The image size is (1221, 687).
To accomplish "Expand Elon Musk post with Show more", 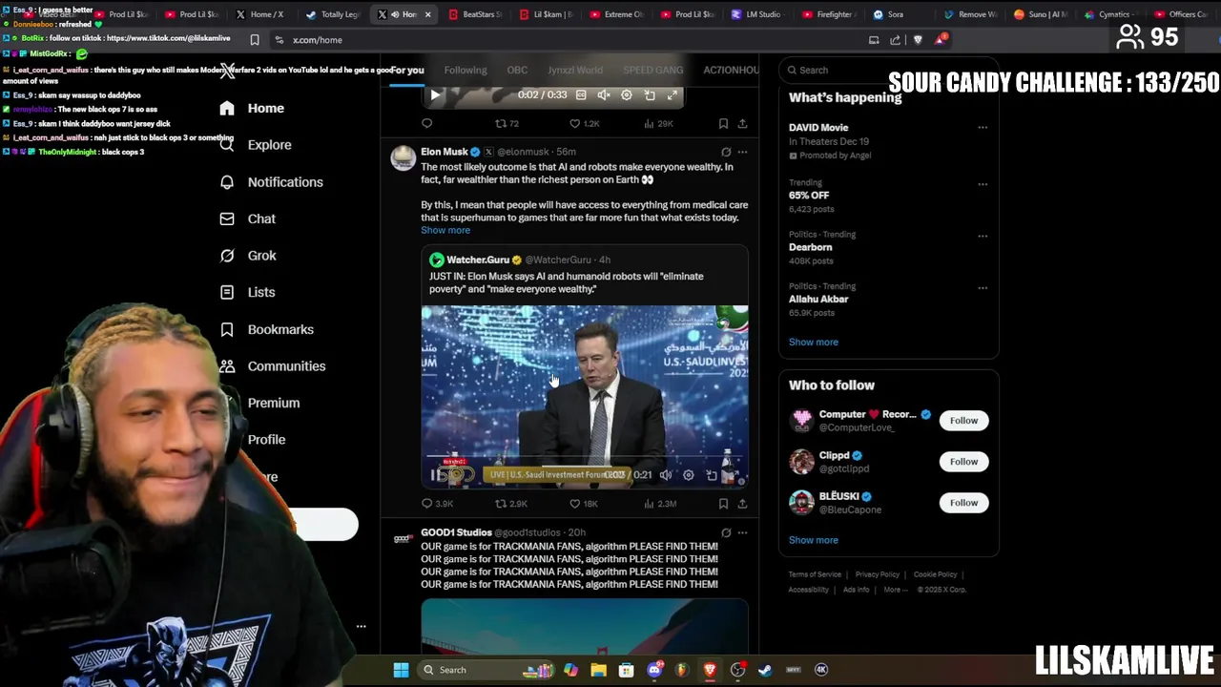I will (x=445, y=230).
